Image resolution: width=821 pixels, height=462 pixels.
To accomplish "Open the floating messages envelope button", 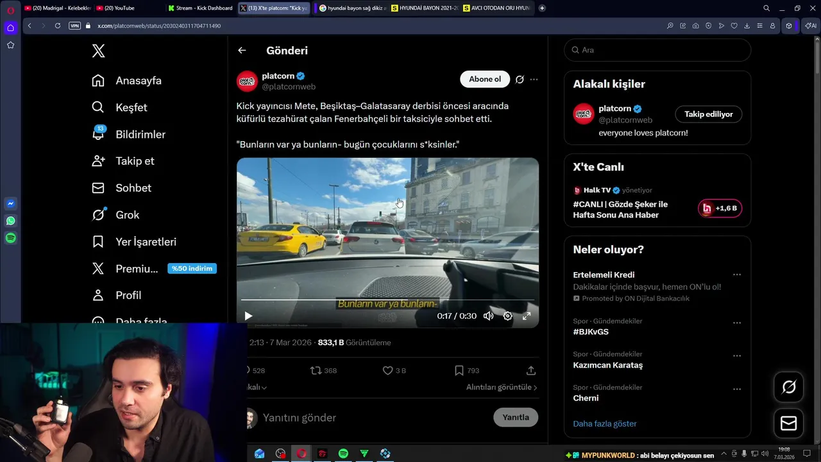I will click(x=789, y=424).
